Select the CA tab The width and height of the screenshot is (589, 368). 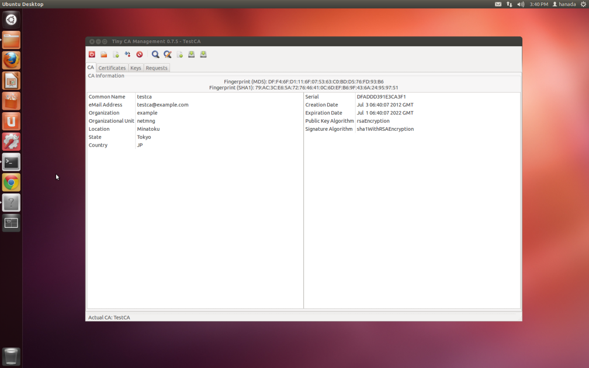pyautogui.click(x=91, y=68)
